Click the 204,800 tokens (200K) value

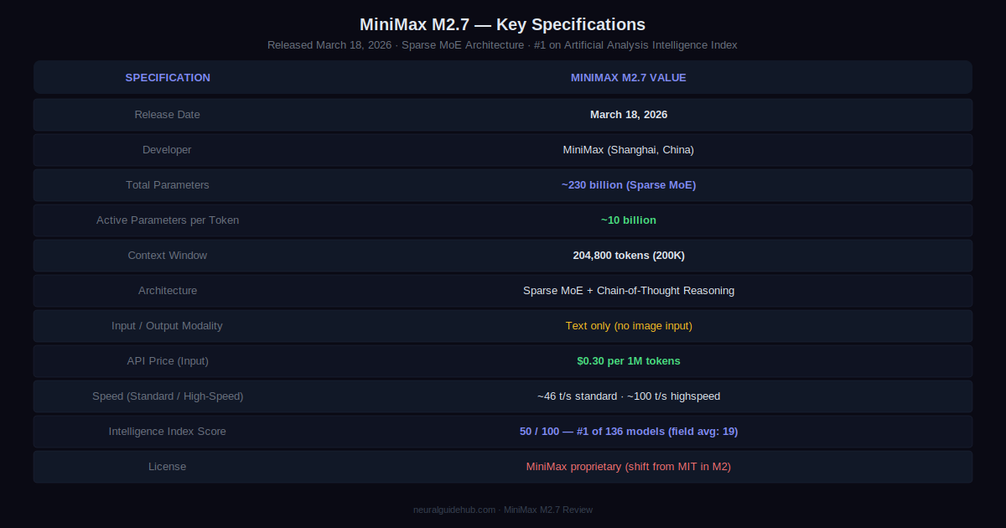(628, 256)
